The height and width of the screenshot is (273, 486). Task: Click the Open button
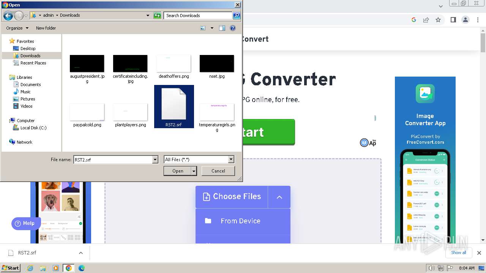point(178,171)
